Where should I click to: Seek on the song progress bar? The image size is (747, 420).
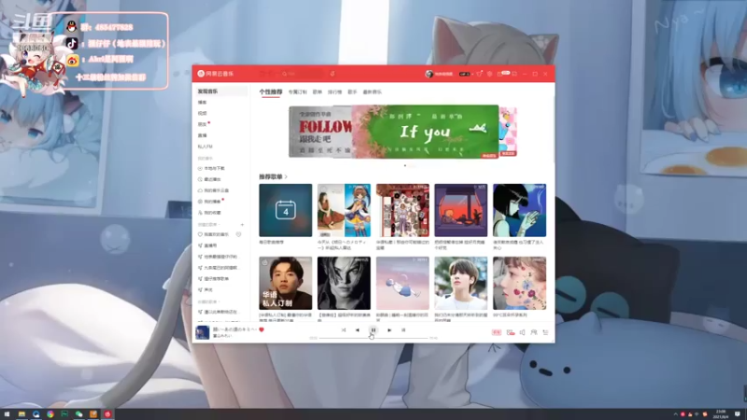pyautogui.click(x=373, y=338)
